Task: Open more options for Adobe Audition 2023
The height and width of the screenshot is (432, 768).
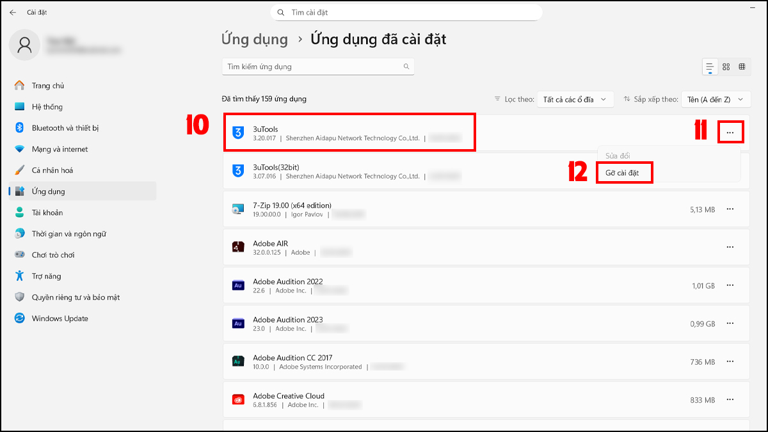Action: 730,324
